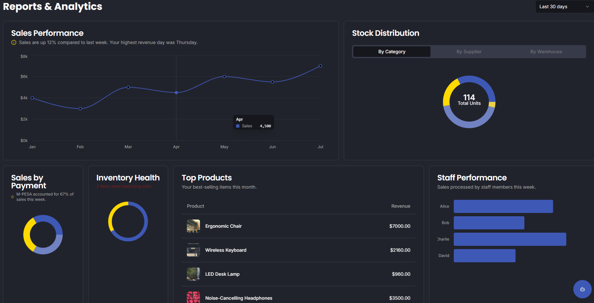Open the Last 30 days date range dropdown
This screenshot has height=303, width=594.
(x=563, y=7)
